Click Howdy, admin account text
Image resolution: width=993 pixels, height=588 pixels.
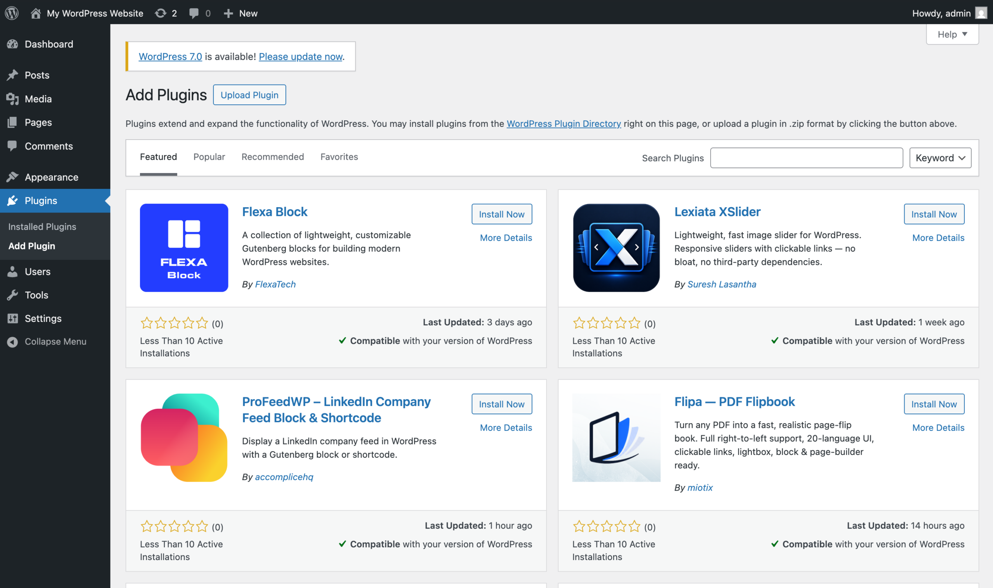point(941,13)
